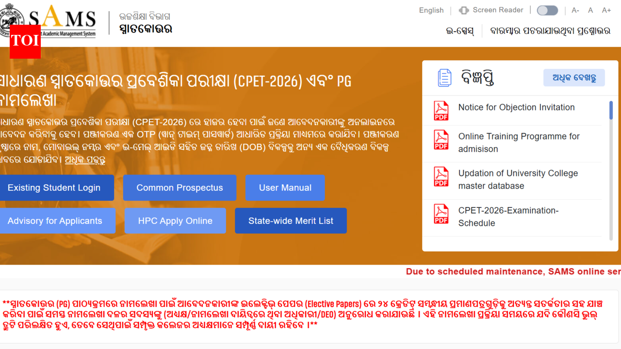Click the CPET-2026 banner headline

176,91
